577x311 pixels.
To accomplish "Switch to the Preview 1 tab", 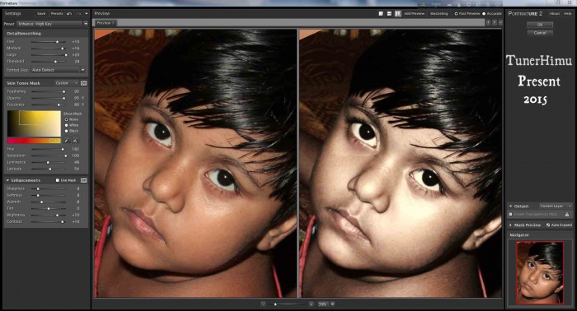I will click(x=106, y=23).
